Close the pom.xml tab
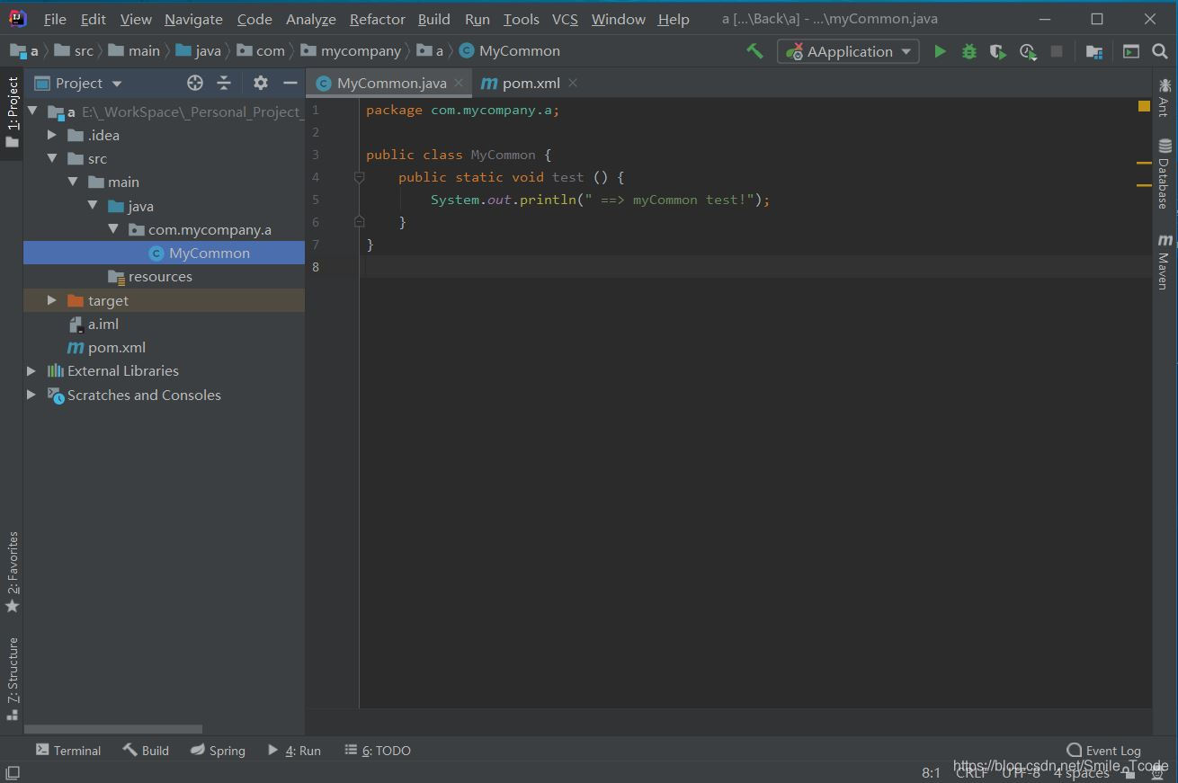1178x783 pixels. click(573, 83)
